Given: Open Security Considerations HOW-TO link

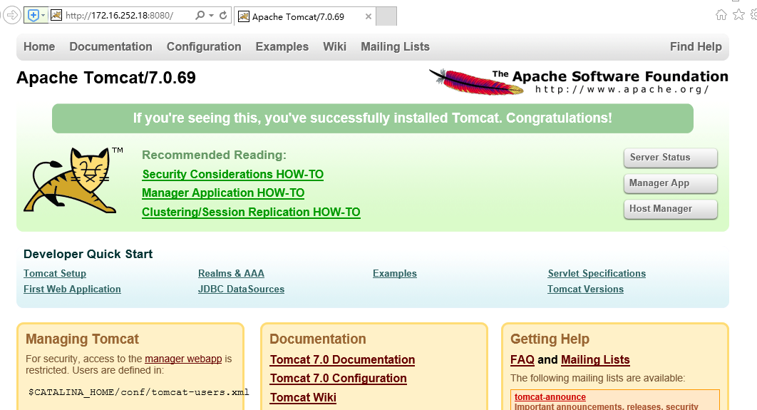Looking at the screenshot, I should [232, 174].
